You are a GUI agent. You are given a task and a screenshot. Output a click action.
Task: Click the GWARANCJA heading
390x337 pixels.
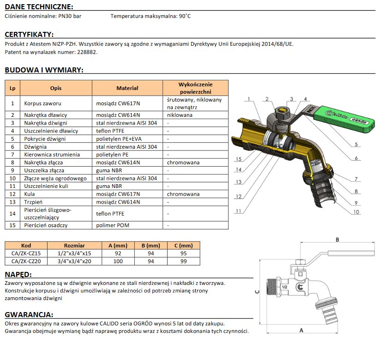point(29,315)
